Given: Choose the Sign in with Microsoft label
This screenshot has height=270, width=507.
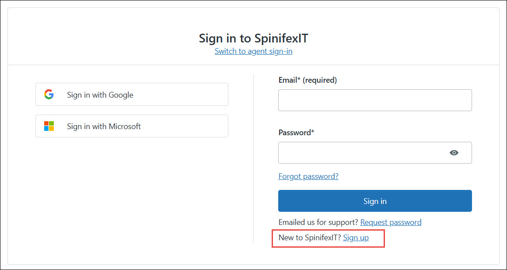Looking at the screenshot, I should [x=104, y=126].
